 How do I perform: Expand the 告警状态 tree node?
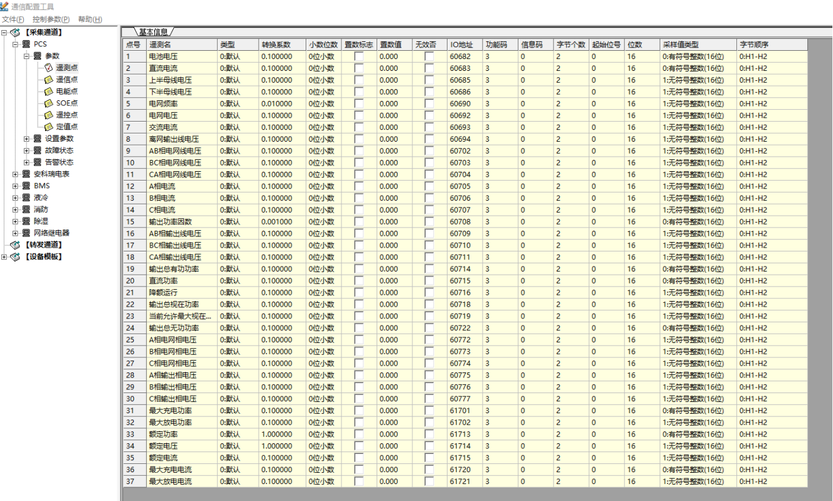(x=26, y=162)
